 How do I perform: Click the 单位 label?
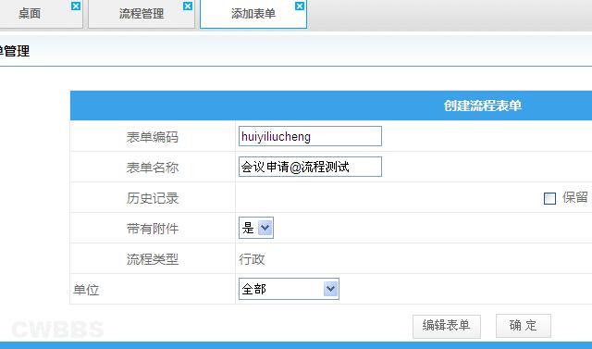[86, 290]
